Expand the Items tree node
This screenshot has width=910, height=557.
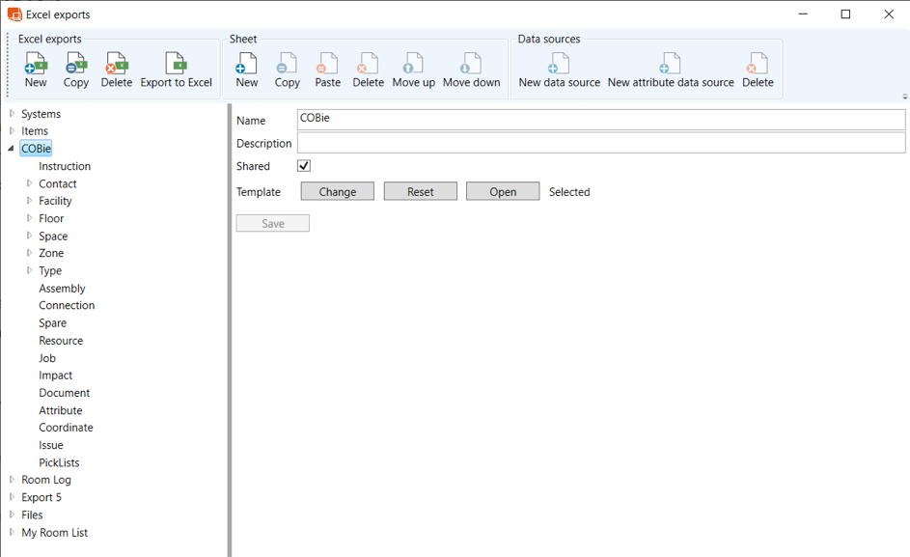[x=12, y=130]
